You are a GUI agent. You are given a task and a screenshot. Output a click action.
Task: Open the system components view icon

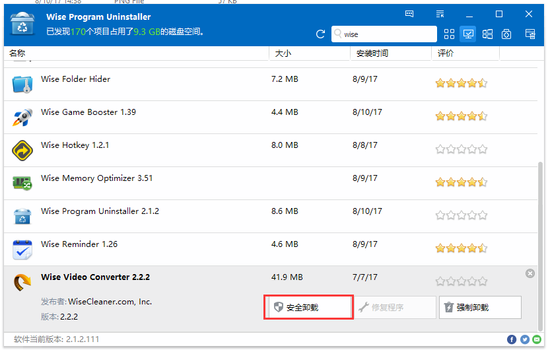pyautogui.click(x=506, y=34)
